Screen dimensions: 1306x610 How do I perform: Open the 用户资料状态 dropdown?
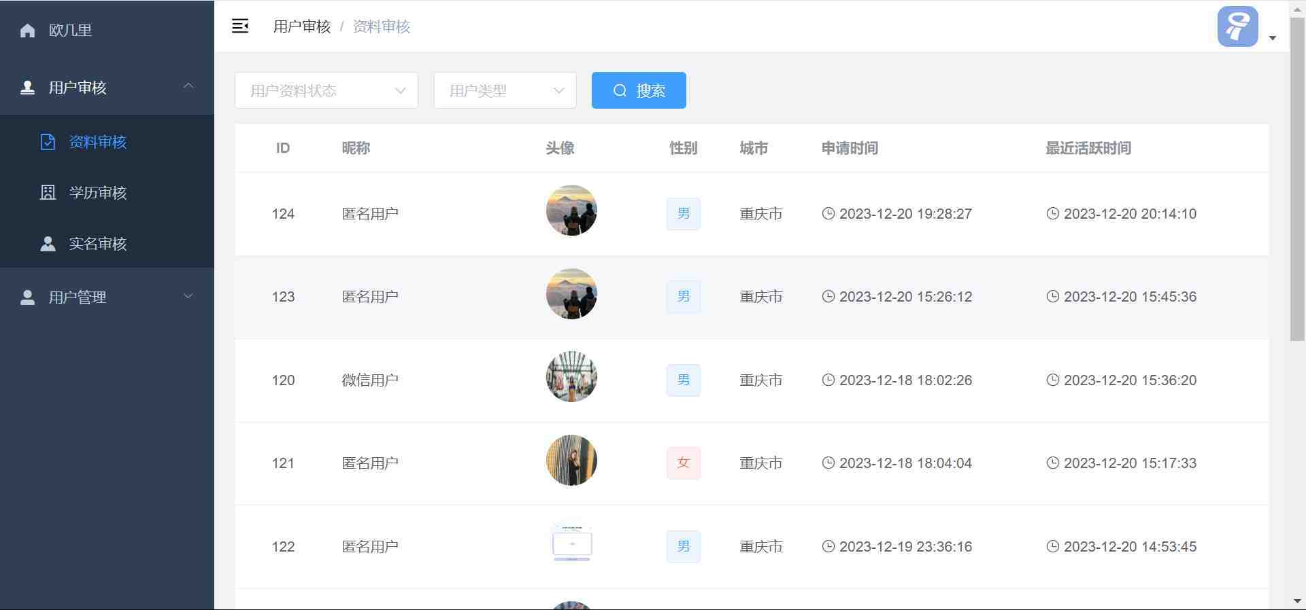click(x=326, y=90)
